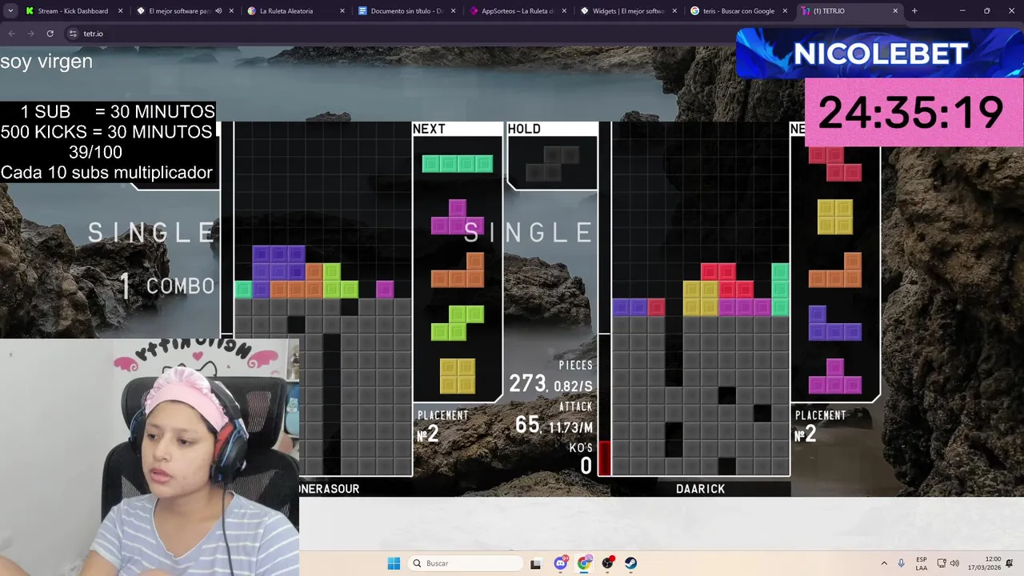Open notifications bell icon
The width and height of the screenshot is (1024, 576).
coord(1010,563)
